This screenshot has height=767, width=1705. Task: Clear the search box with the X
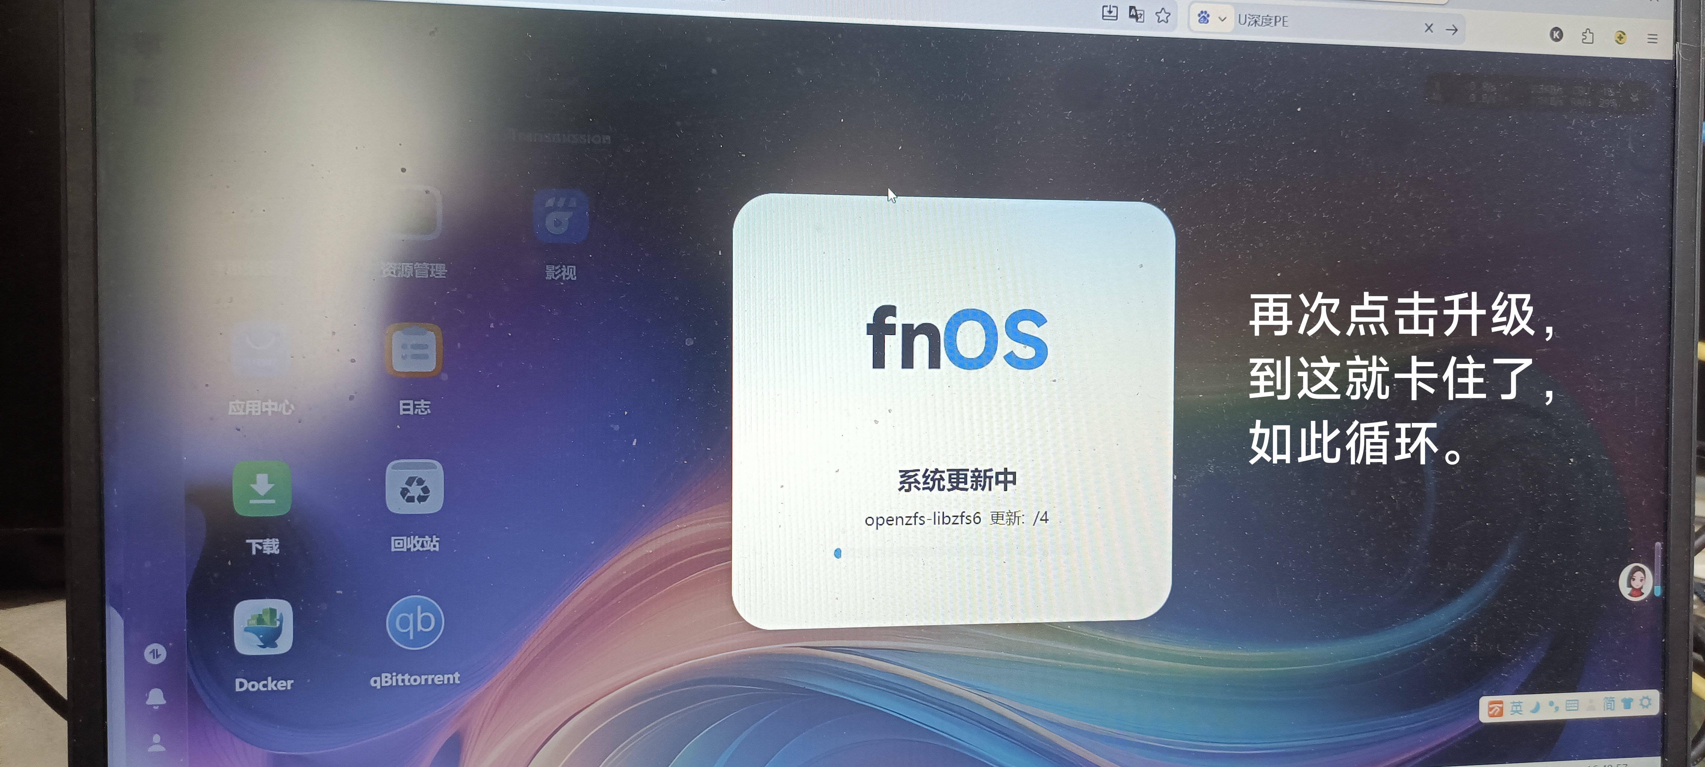point(1428,28)
